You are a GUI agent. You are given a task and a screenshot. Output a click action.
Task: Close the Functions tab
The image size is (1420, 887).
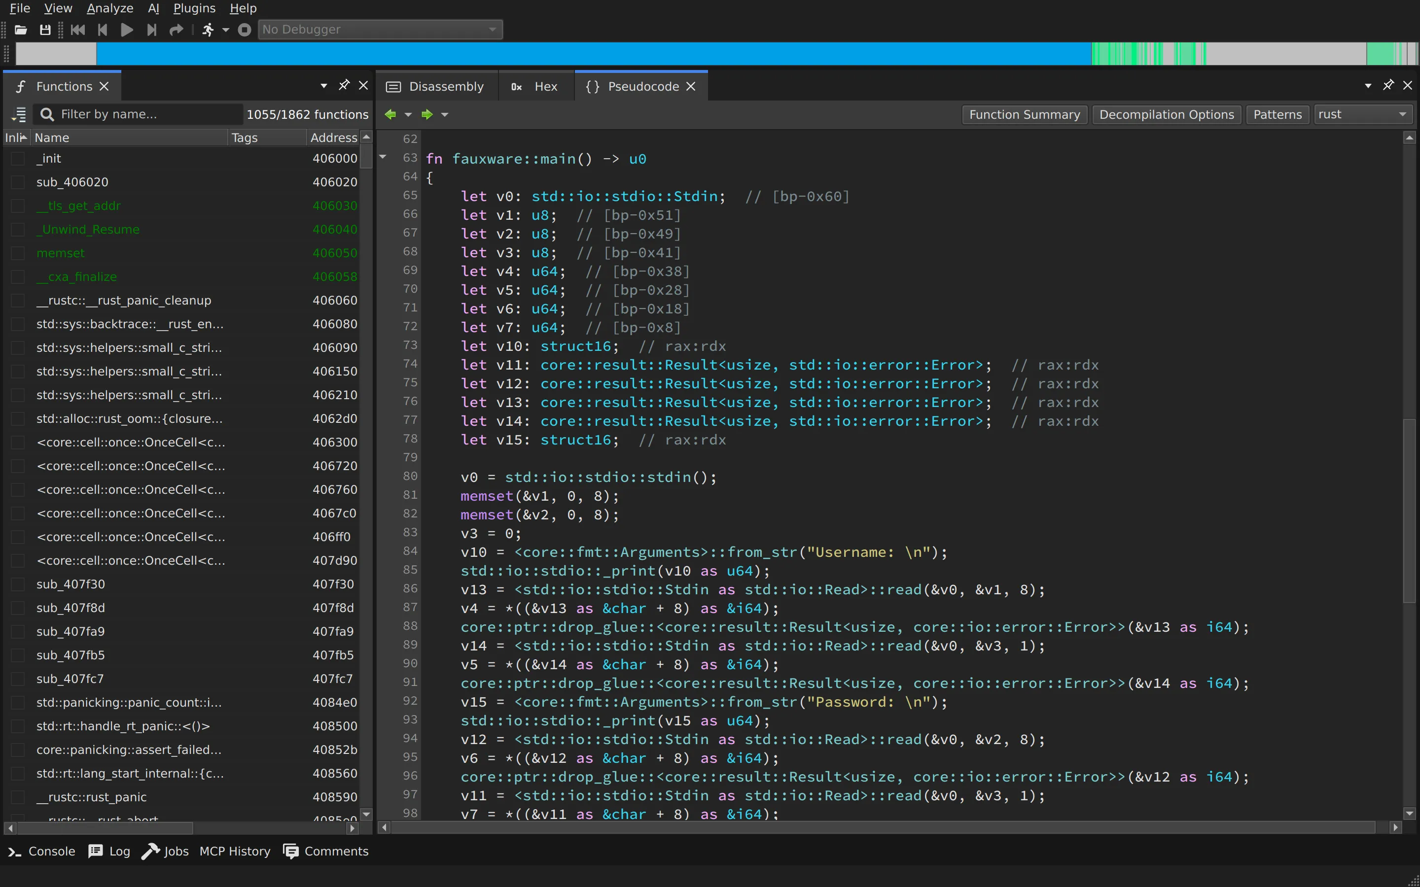coord(105,86)
